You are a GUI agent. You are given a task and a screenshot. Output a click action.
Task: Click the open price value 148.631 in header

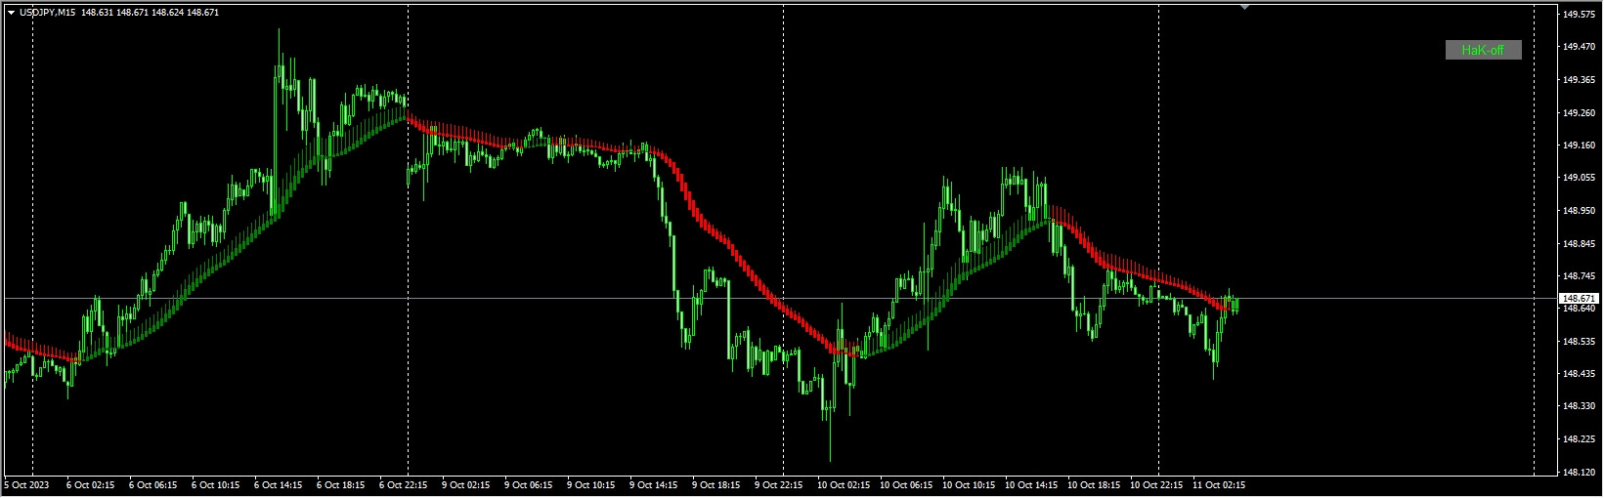[x=99, y=13]
